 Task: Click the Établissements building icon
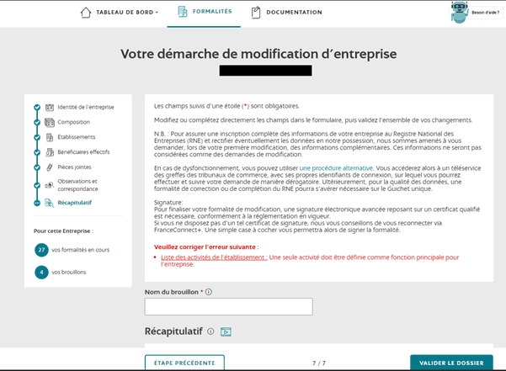click(50, 137)
